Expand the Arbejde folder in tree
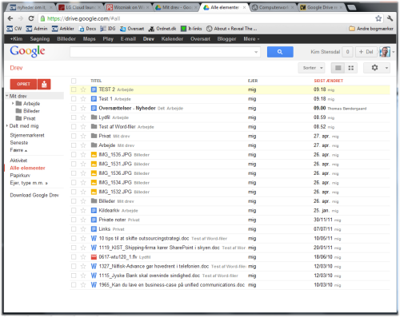Image resolution: width=400 pixels, height=317 pixels. pos(13,103)
